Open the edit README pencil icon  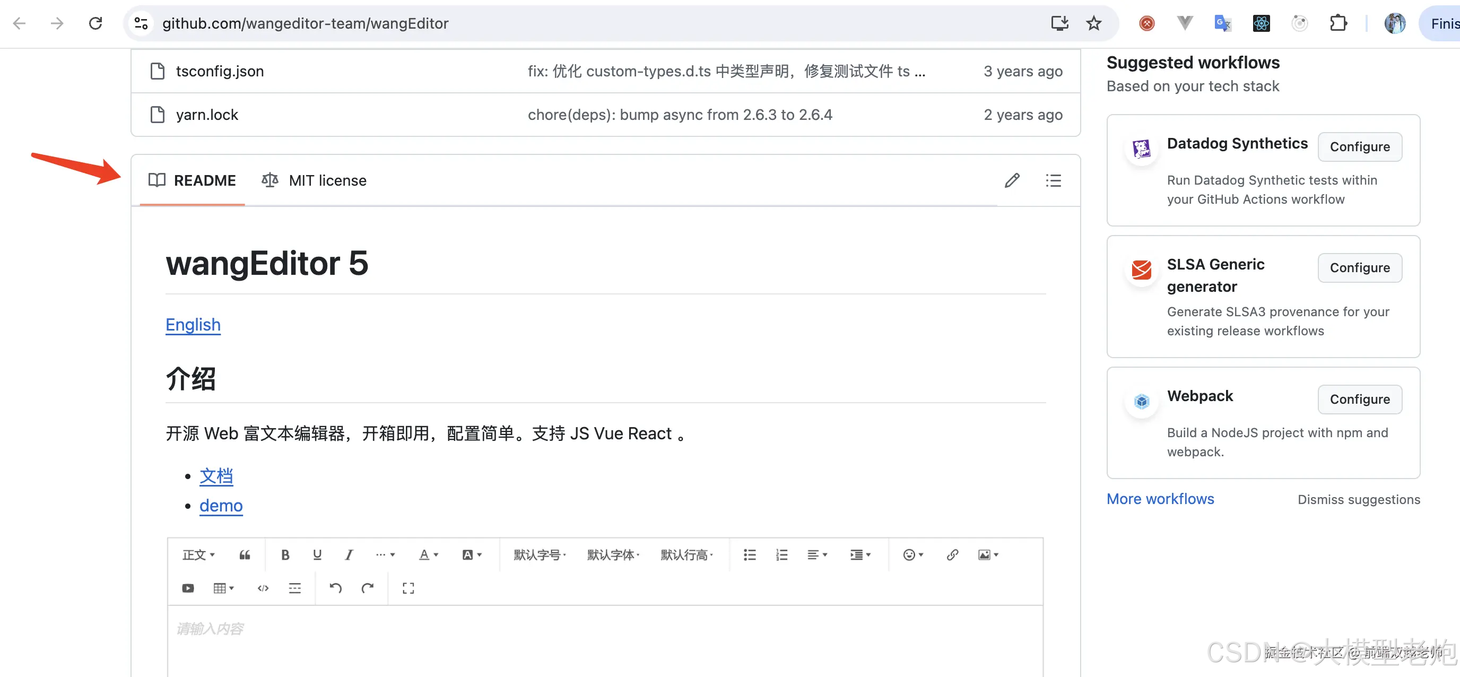pos(1012,180)
